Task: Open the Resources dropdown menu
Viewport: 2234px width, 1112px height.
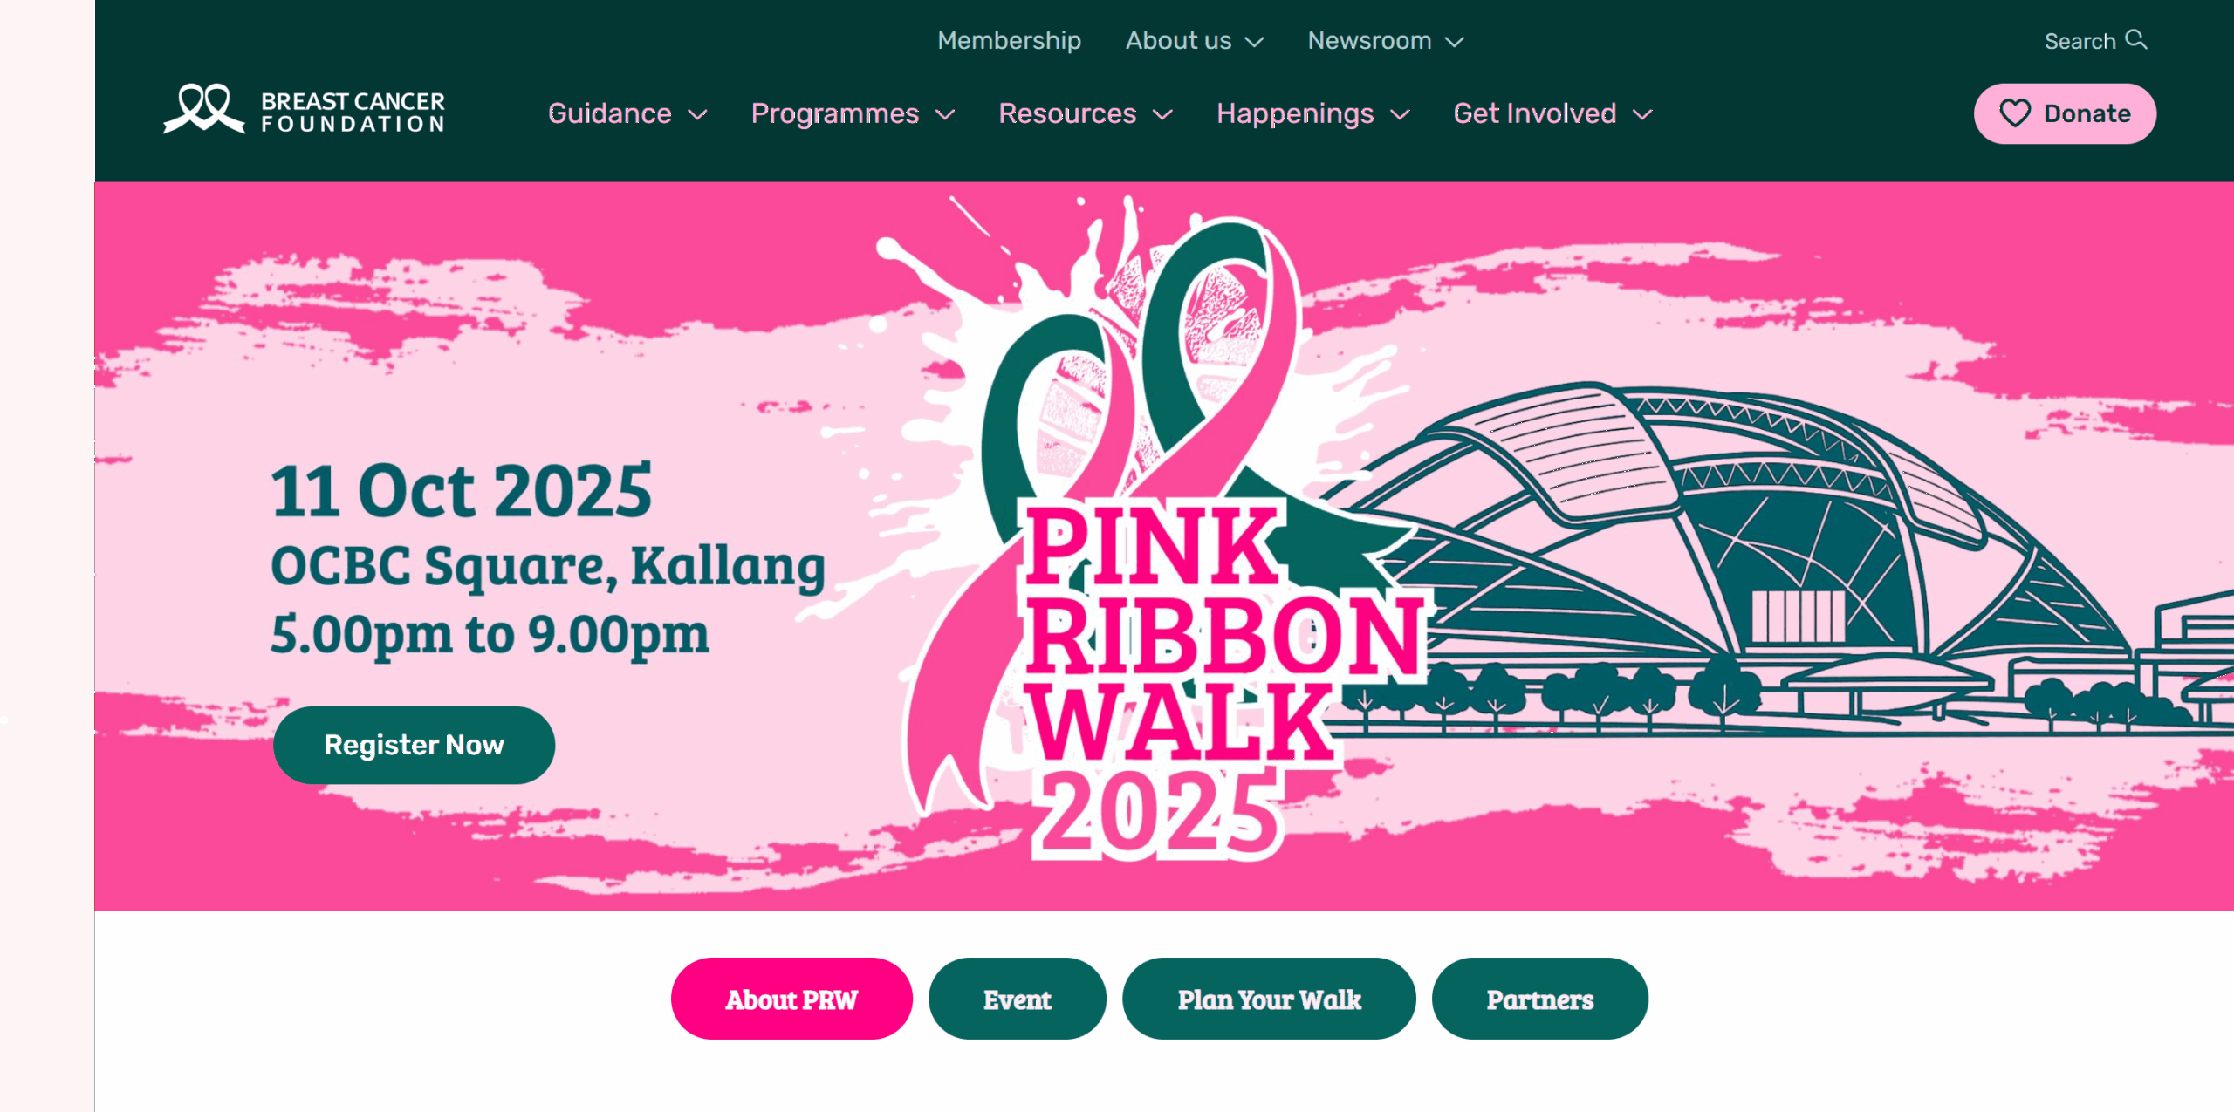Action: 1085,113
